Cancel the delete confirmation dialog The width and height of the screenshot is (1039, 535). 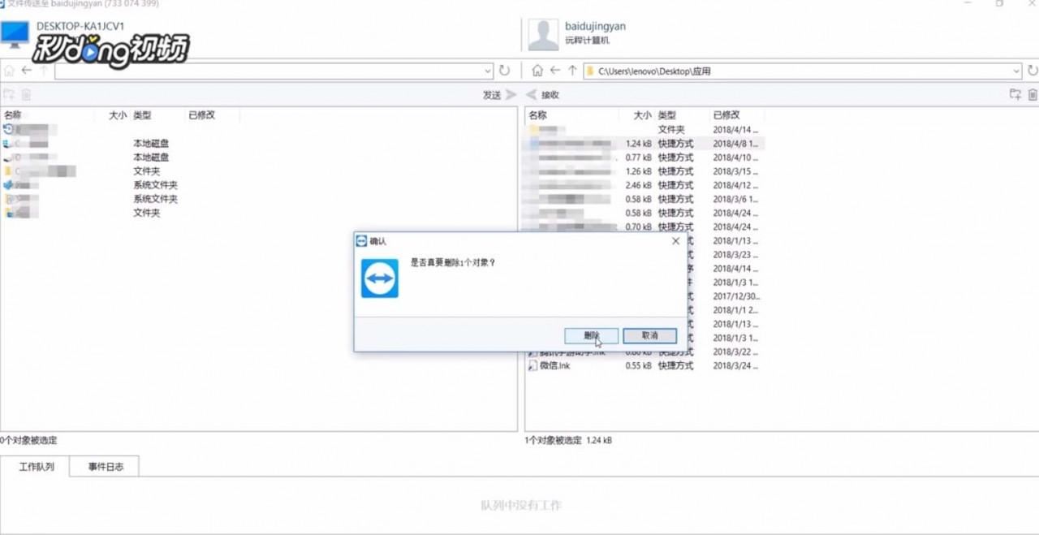pyautogui.click(x=649, y=335)
